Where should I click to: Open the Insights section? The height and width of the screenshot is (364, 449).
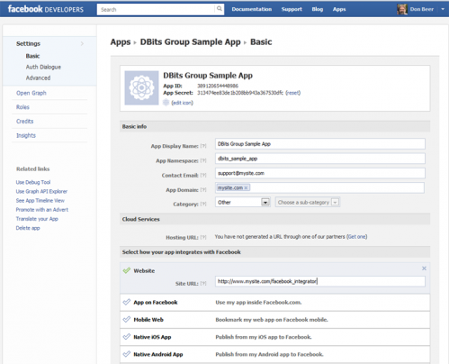pos(26,135)
